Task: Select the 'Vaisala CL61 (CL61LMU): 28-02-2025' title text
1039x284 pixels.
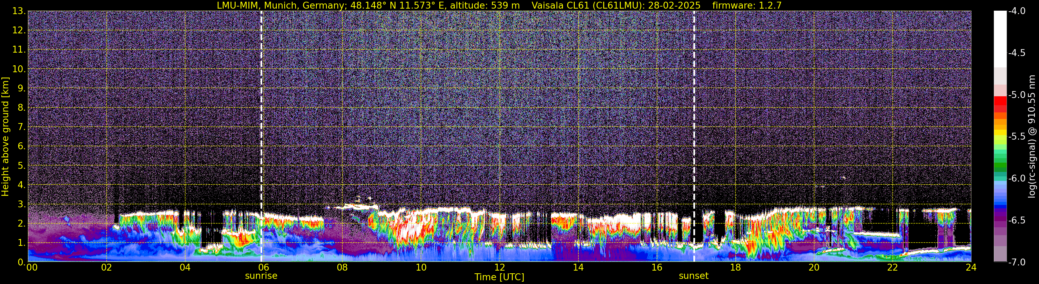Action: [616, 6]
